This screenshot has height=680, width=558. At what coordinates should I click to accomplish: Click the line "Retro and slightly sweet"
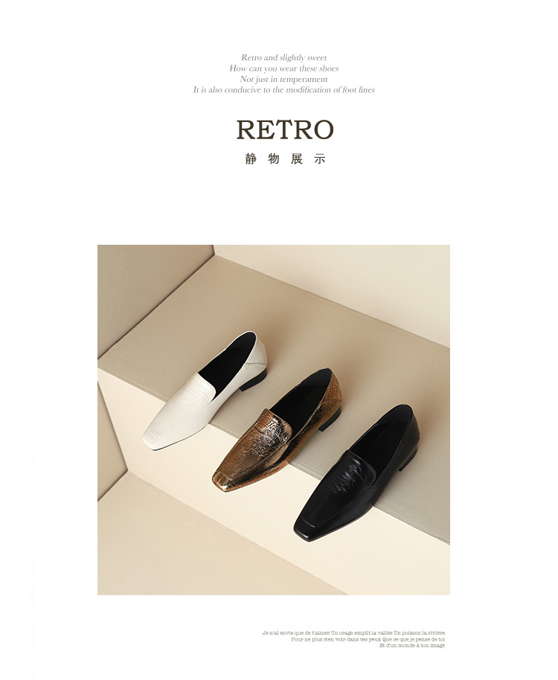tap(284, 57)
